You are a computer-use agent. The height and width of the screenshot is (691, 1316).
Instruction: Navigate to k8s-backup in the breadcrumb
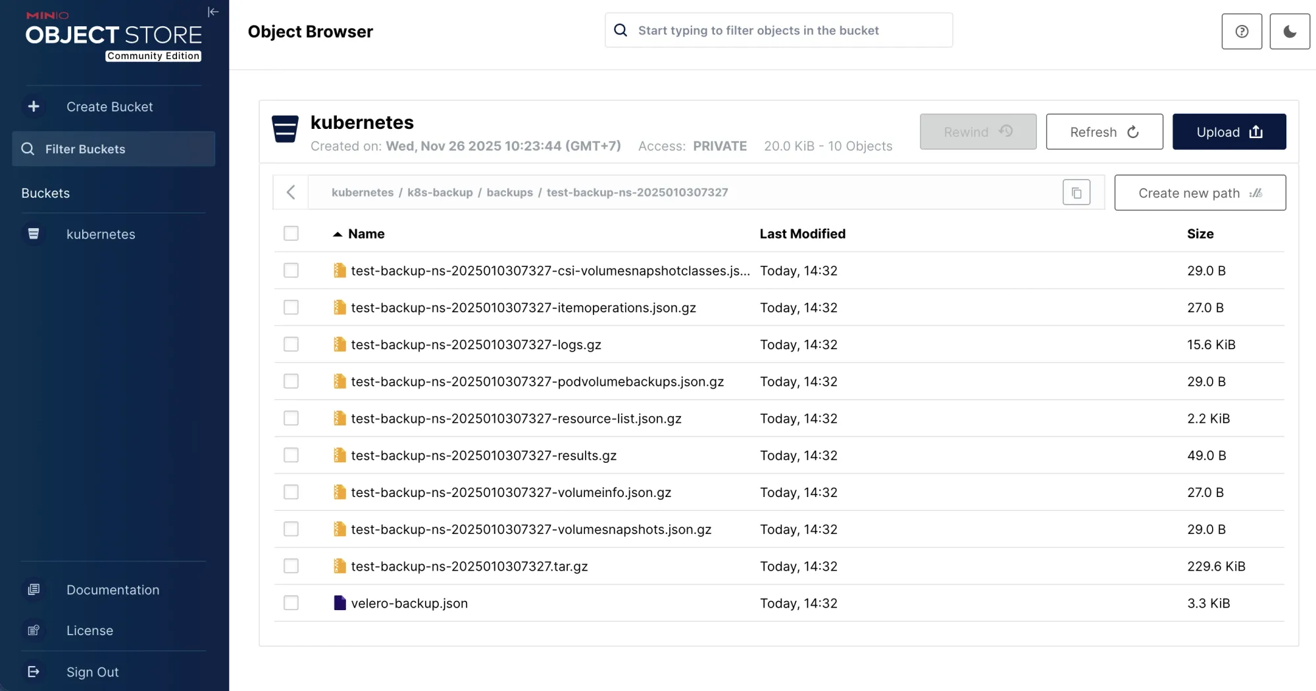pos(440,192)
